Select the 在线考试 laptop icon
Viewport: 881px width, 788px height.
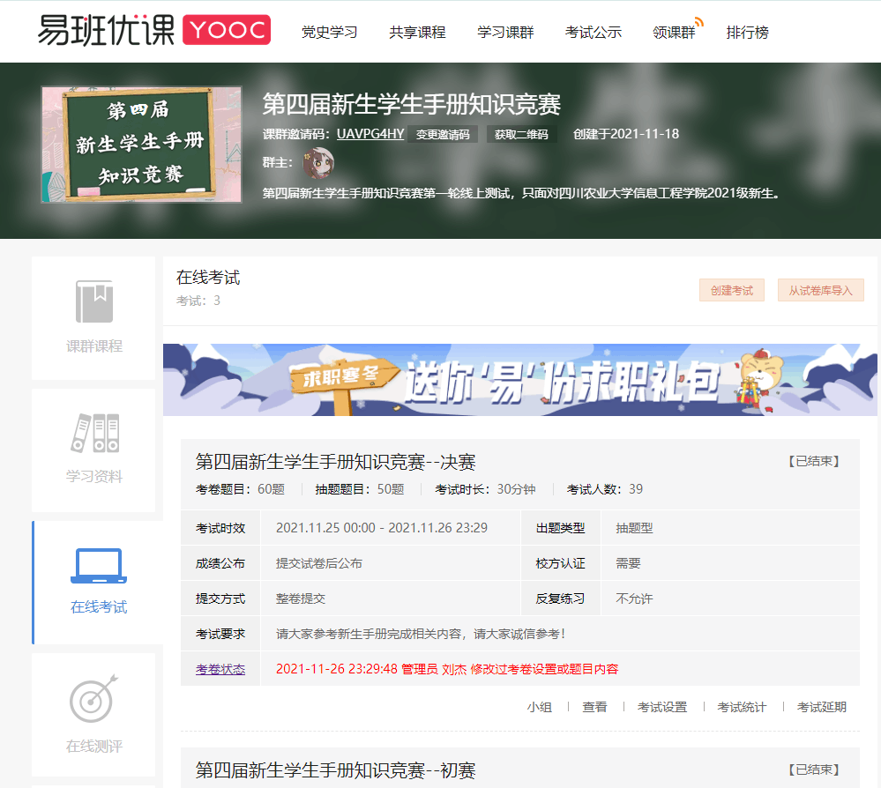click(x=98, y=566)
